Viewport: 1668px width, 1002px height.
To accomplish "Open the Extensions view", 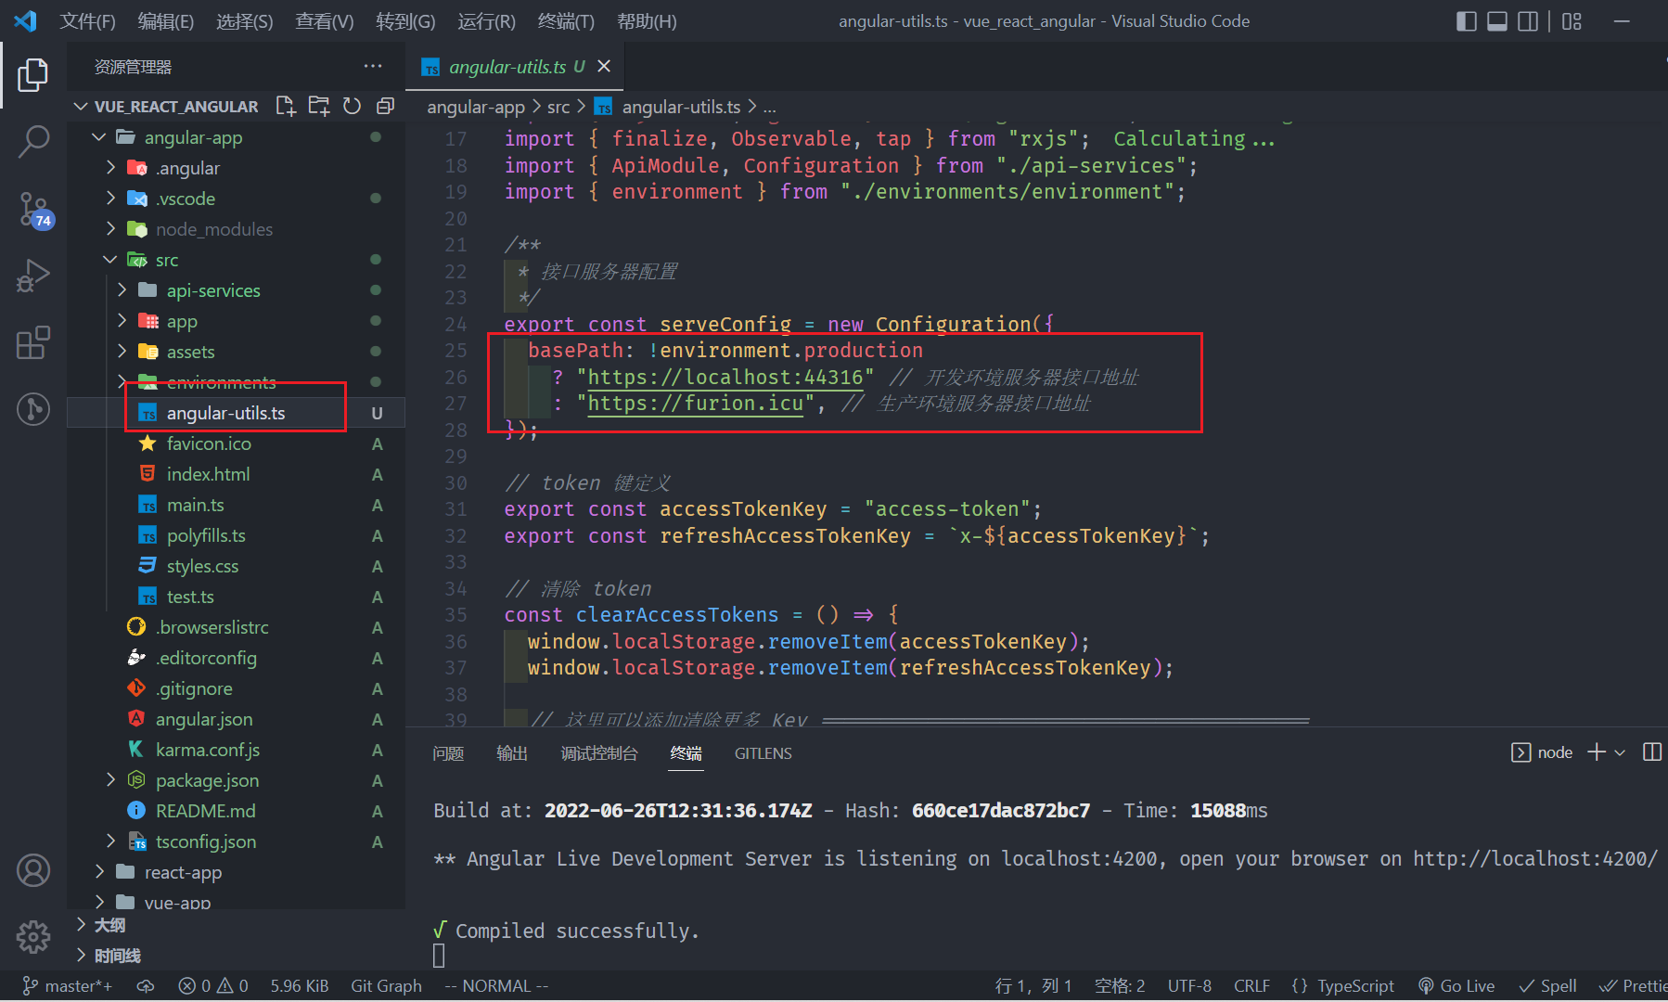I will click(33, 342).
